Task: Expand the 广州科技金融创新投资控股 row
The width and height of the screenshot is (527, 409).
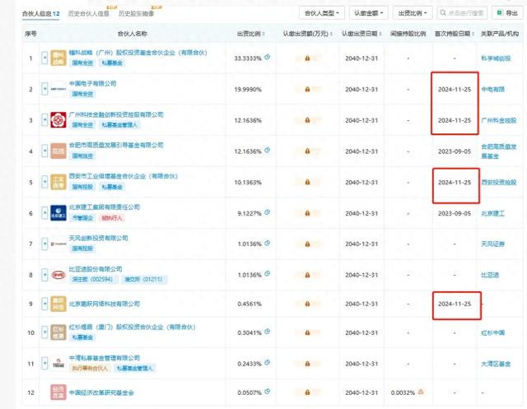Action: coord(44,120)
